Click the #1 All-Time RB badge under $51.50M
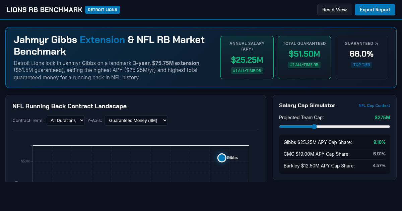 coord(304,65)
